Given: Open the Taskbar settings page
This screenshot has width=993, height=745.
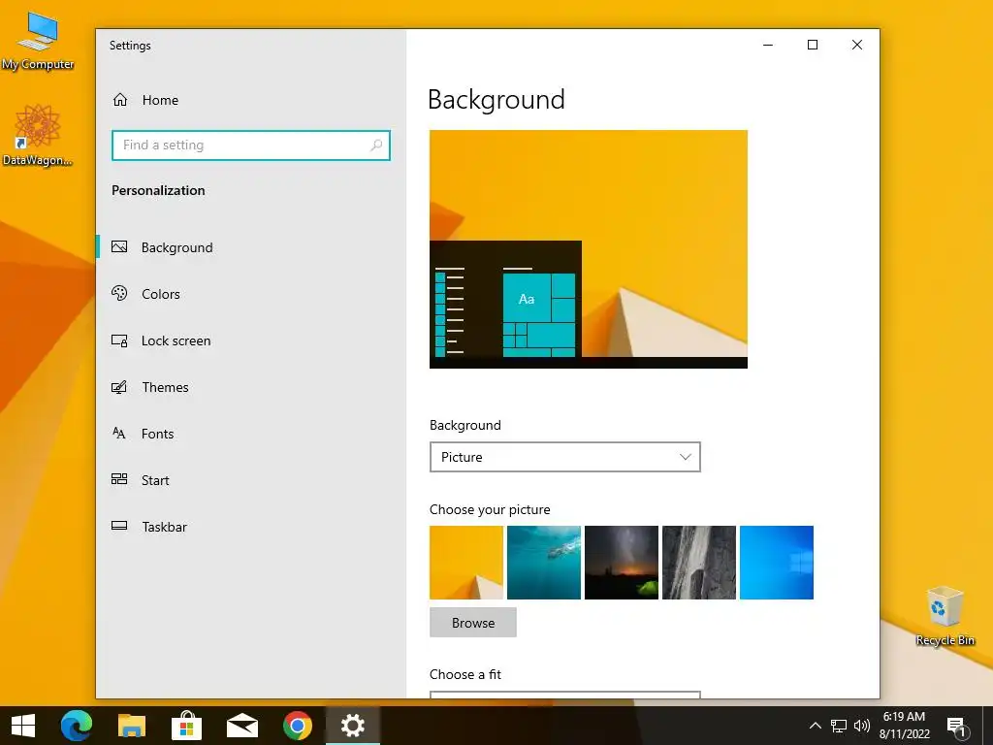Looking at the screenshot, I should [165, 527].
